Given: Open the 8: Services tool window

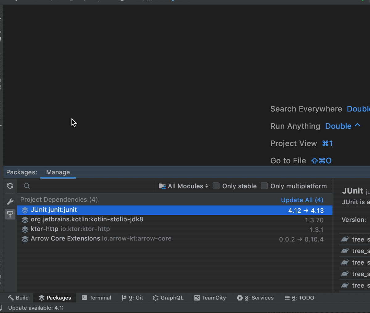Looking at the screenshot, I should tap(255, 298).
